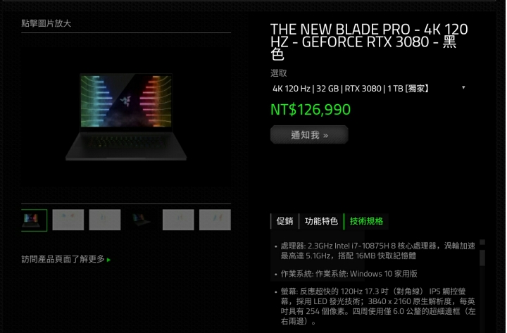Screen dimensions: 507x333
Task: Click the dropdown arrow beside configuration selector
Action: 463,87
